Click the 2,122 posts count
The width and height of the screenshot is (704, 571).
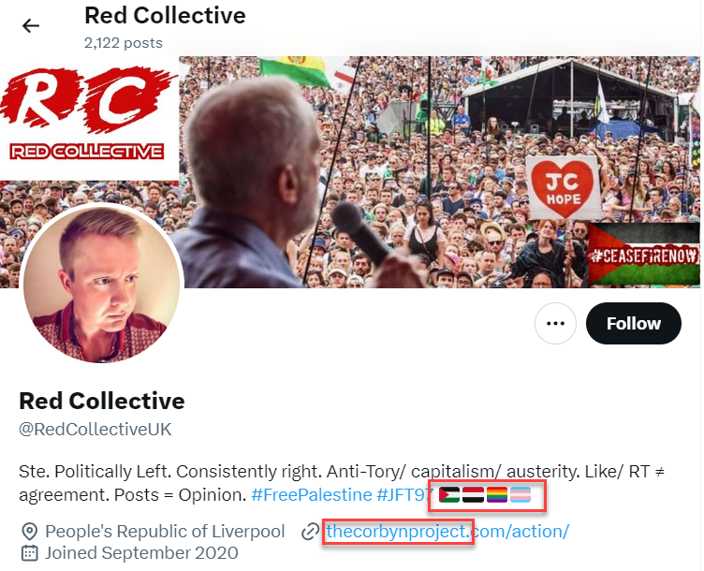[x=123, y=43]
